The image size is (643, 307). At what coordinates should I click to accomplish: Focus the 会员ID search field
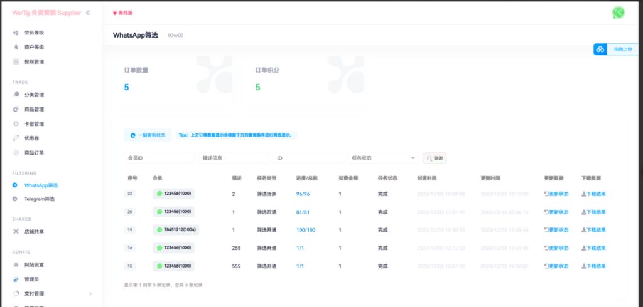click(x=159, y=158)
